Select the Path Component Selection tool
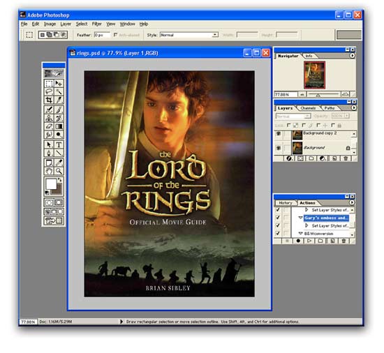The height and width of the screenshot is (353, 384). coord(49,144)
